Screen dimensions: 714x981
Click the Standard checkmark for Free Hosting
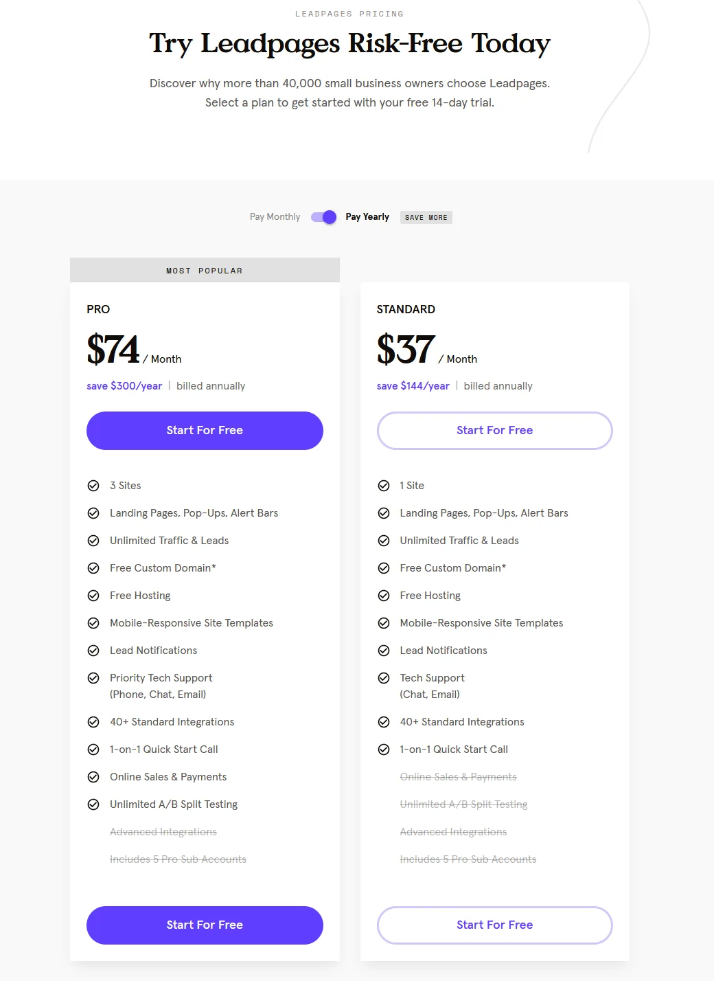point(384,596)
